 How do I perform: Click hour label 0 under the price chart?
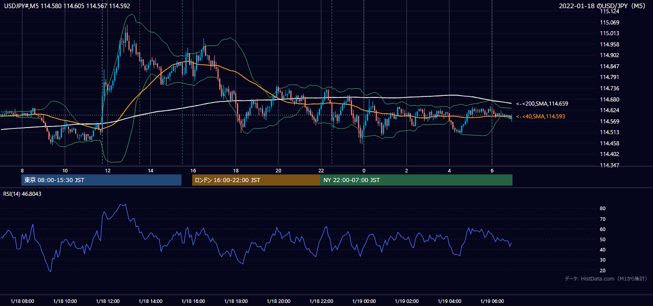[x=364, y=170]
